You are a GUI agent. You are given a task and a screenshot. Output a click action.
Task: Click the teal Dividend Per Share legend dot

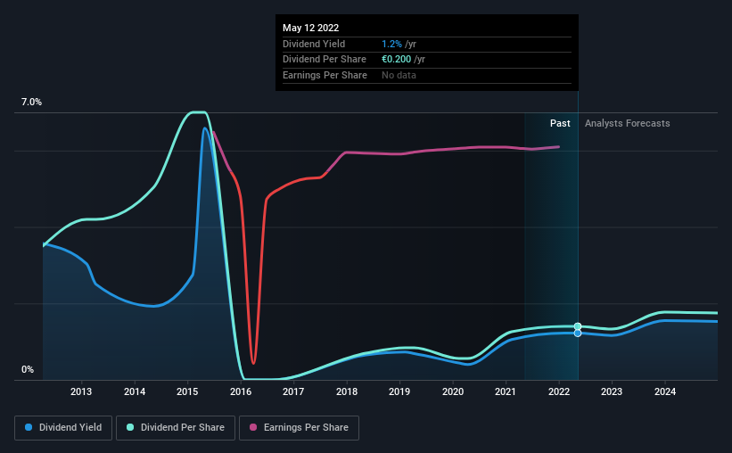130,427
